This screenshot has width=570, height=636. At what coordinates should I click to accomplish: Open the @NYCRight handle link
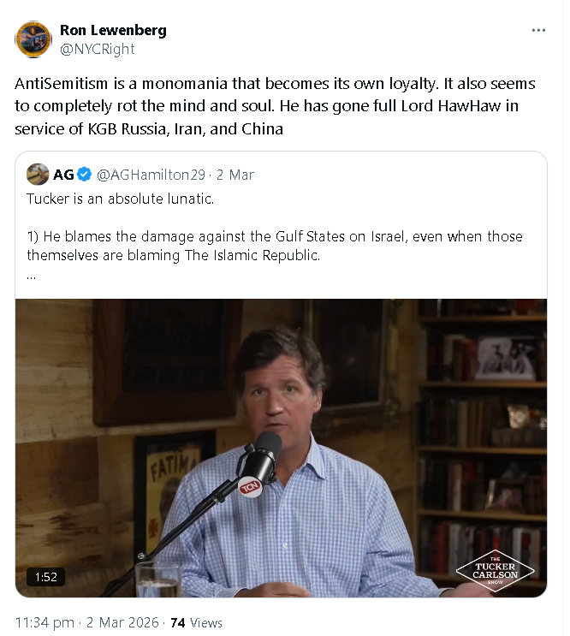[x=98, y=49]
